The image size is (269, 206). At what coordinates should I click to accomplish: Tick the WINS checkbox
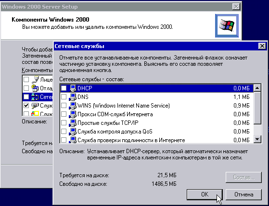tap(64, 106)
